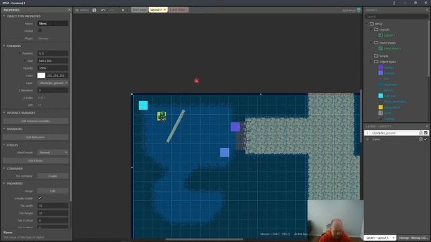Save the project with the toolbar disk icon
431x242 pixels.
pos(94,10)
